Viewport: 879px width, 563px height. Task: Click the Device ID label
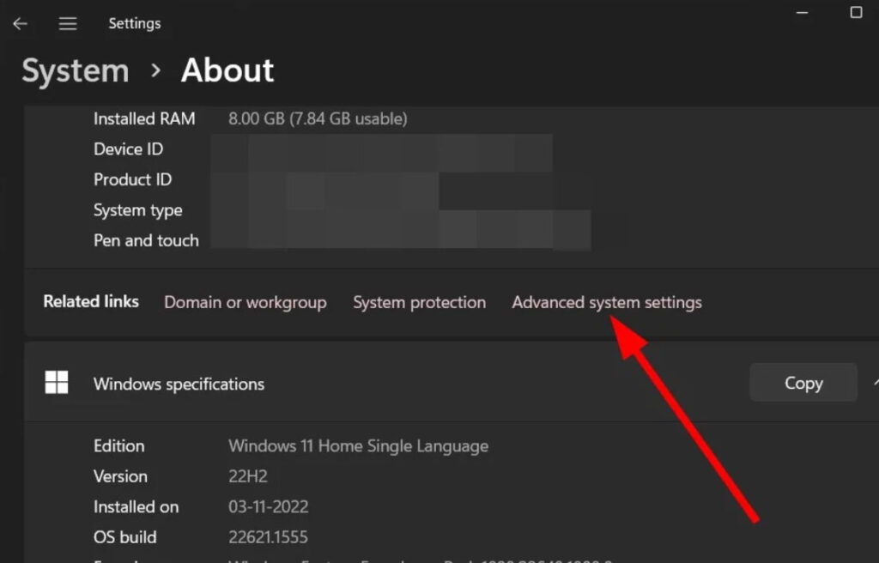[x=129, y=149]
